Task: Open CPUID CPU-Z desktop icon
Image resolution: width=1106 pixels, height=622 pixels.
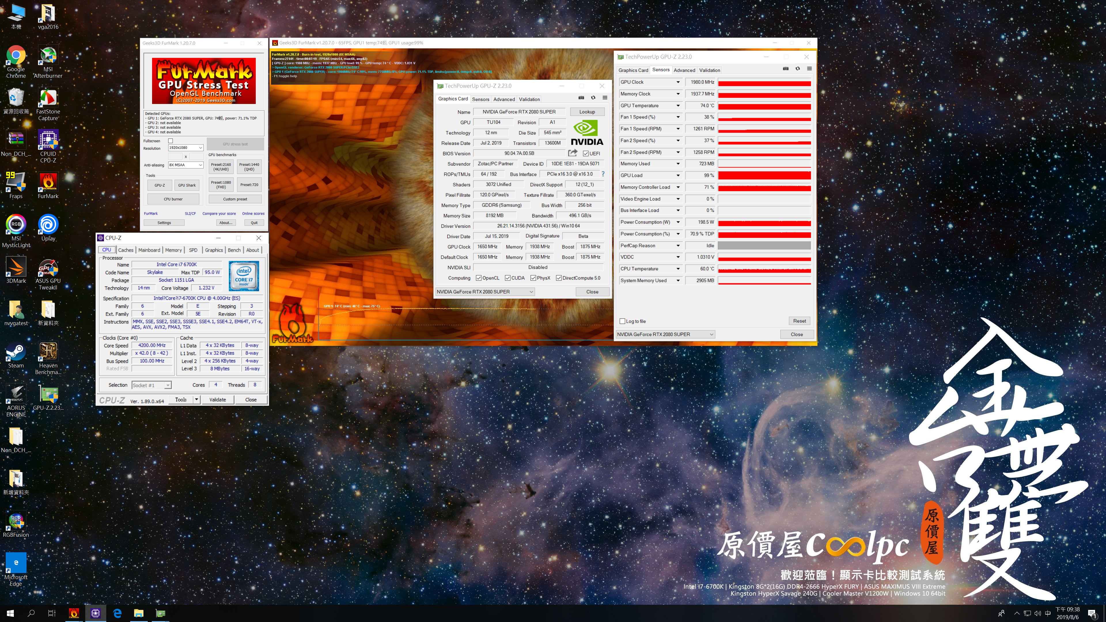Action: (x=48, y=146)
